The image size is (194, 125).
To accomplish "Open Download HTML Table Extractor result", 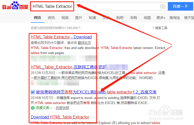I will point(60,117).
